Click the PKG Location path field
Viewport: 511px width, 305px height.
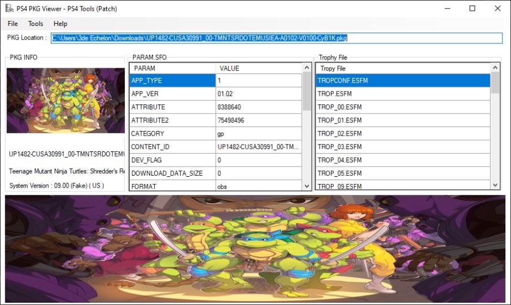click(x=277, y=38)
